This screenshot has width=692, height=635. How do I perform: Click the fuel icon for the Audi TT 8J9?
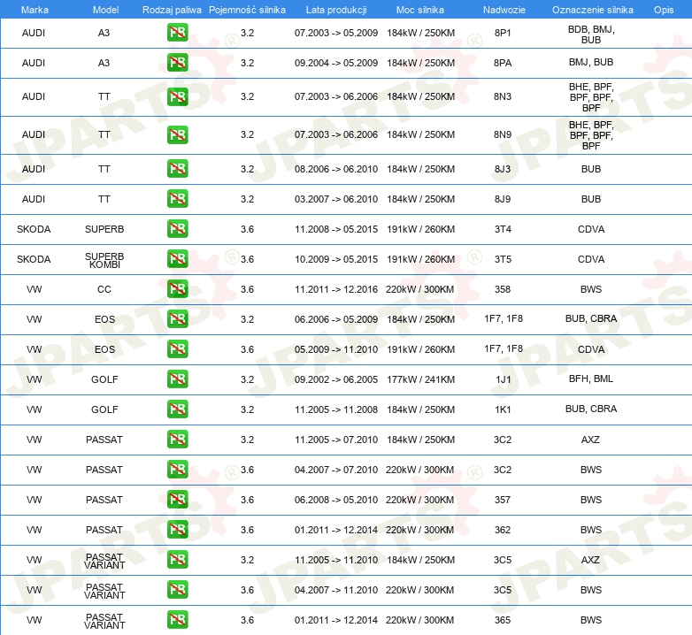click(177, 199)
